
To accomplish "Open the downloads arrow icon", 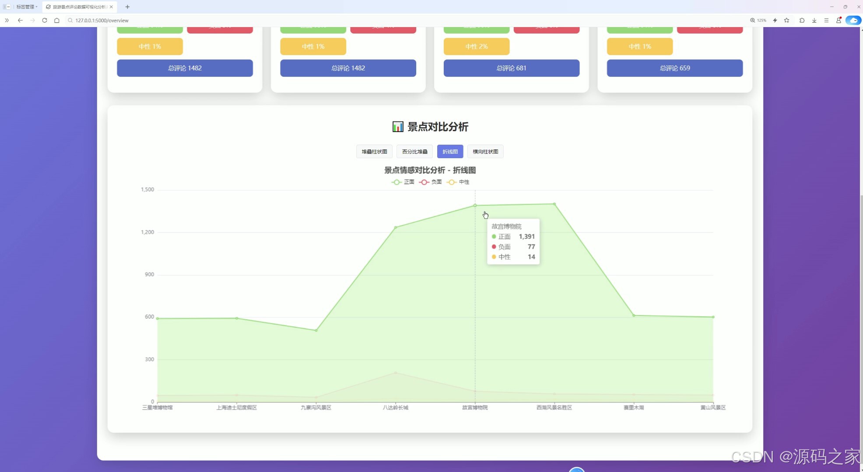I will (x=814, y=20).
